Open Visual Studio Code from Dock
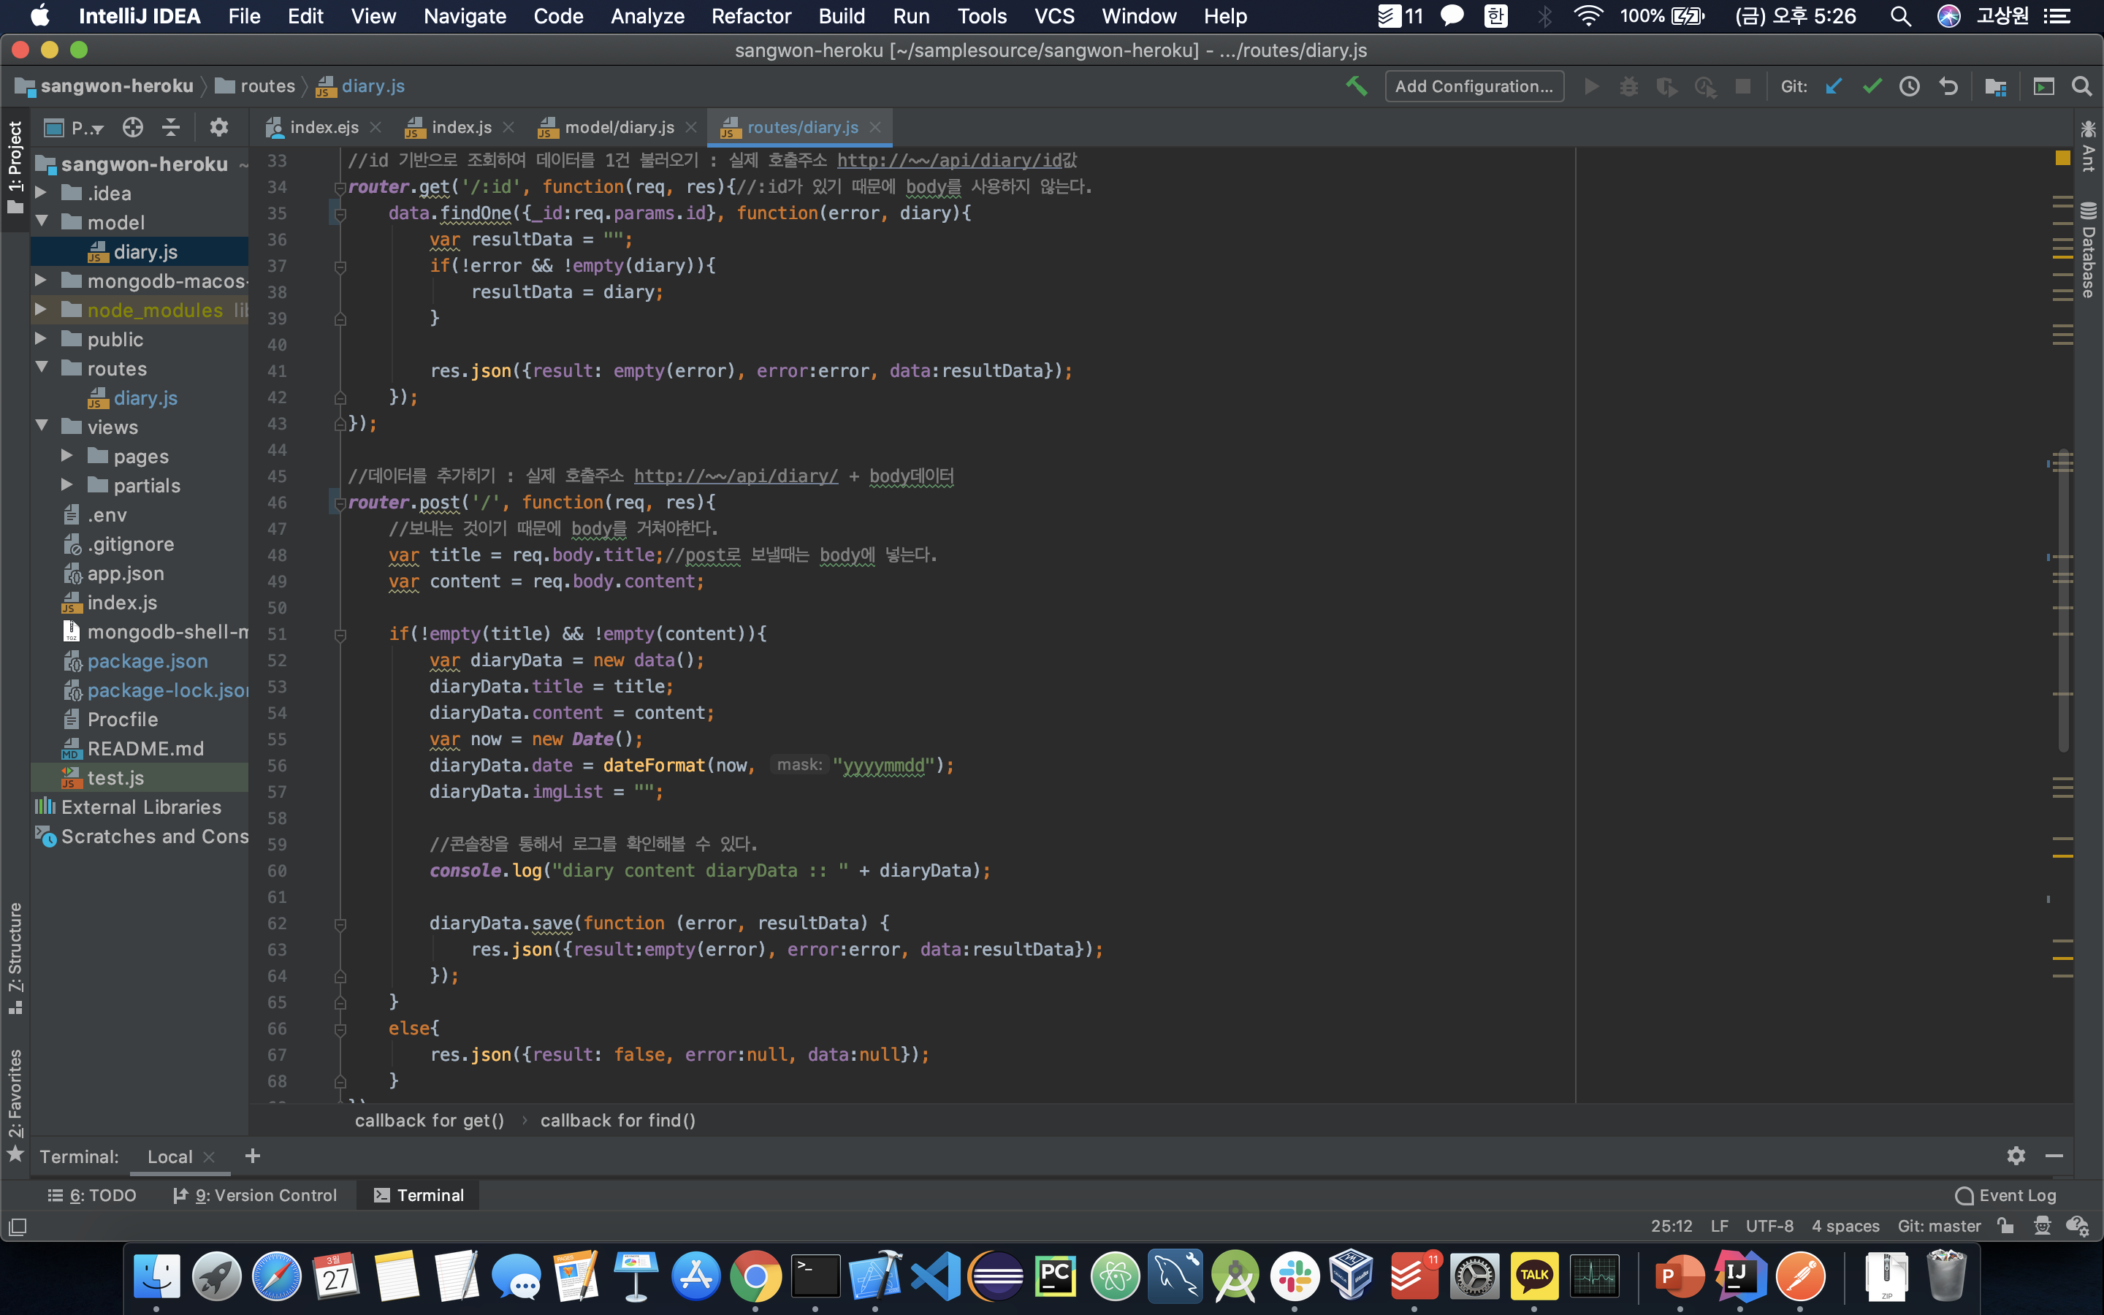The image size is (2104, 1315). point(936,1277)
